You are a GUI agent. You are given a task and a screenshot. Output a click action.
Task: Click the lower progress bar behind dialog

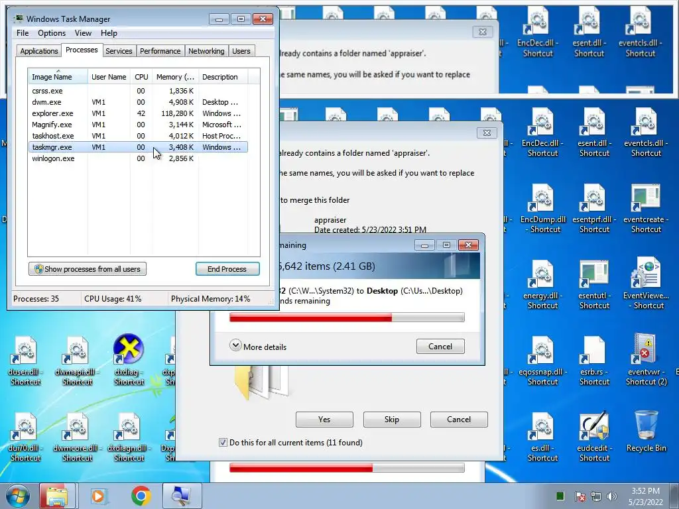(x=347, y=468)
